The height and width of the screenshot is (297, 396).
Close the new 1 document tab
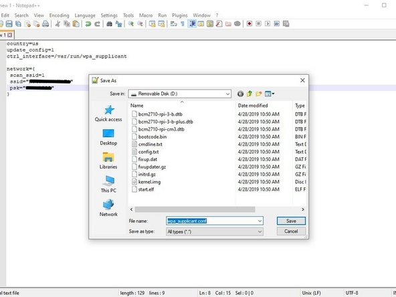[9, 35]
